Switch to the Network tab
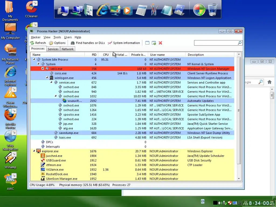Viewport: 276px width, 207px height. (68, 49)
